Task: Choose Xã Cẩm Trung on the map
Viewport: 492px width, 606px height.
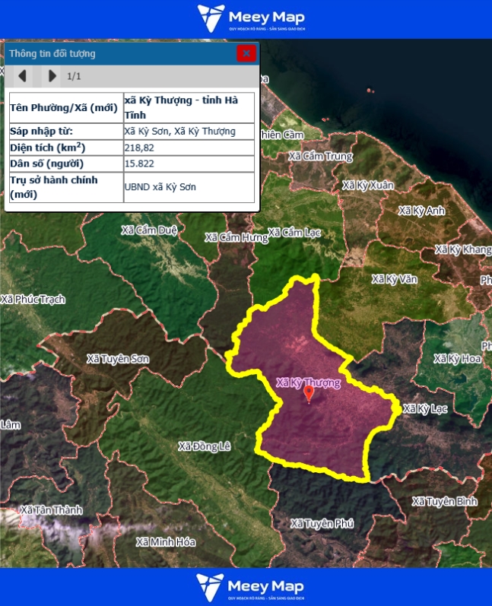Action: pyautogui.click(x=322, y=157)
